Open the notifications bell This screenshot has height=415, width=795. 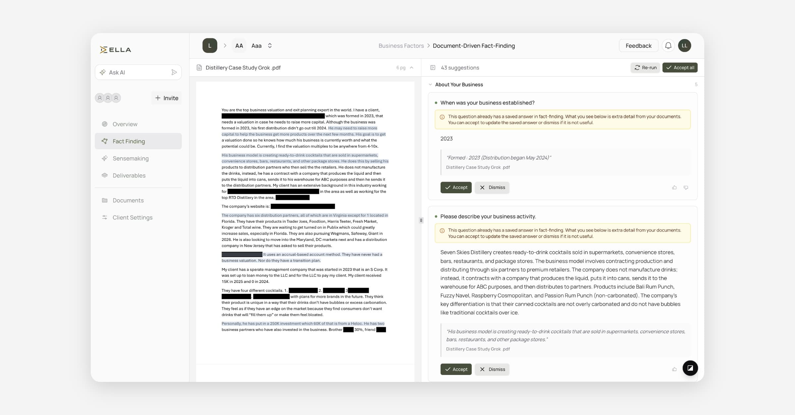[668, 46]
